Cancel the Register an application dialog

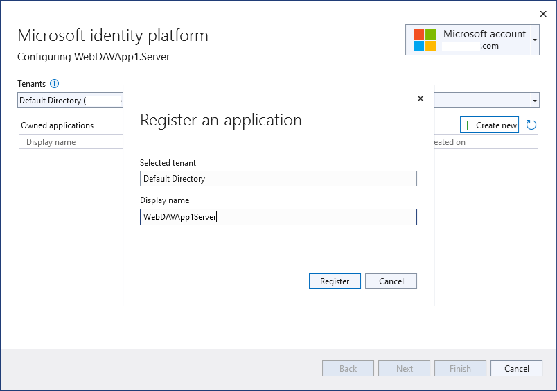391,281
